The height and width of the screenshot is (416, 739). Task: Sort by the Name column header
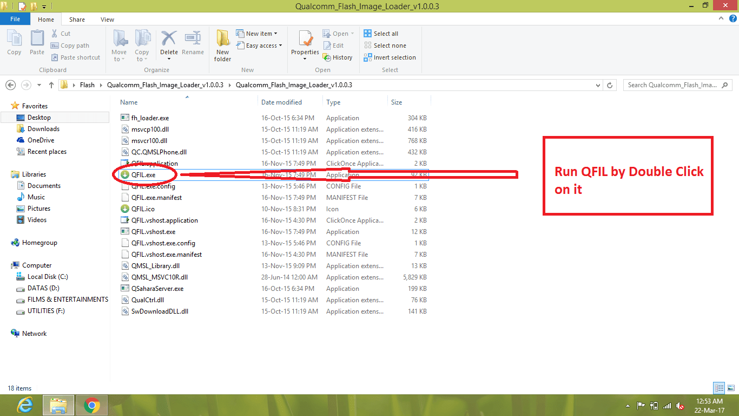coord(129,102)
